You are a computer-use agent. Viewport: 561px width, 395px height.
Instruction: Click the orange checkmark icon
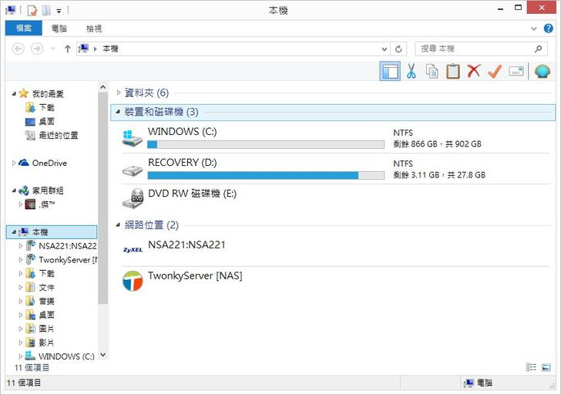coord(495,71)
